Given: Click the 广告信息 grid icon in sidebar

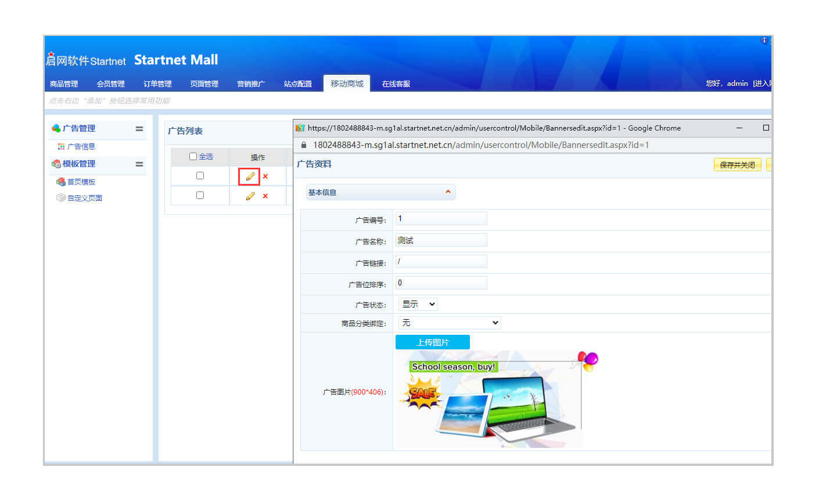Looking at the screenshot, I should [x=61, y=147].
